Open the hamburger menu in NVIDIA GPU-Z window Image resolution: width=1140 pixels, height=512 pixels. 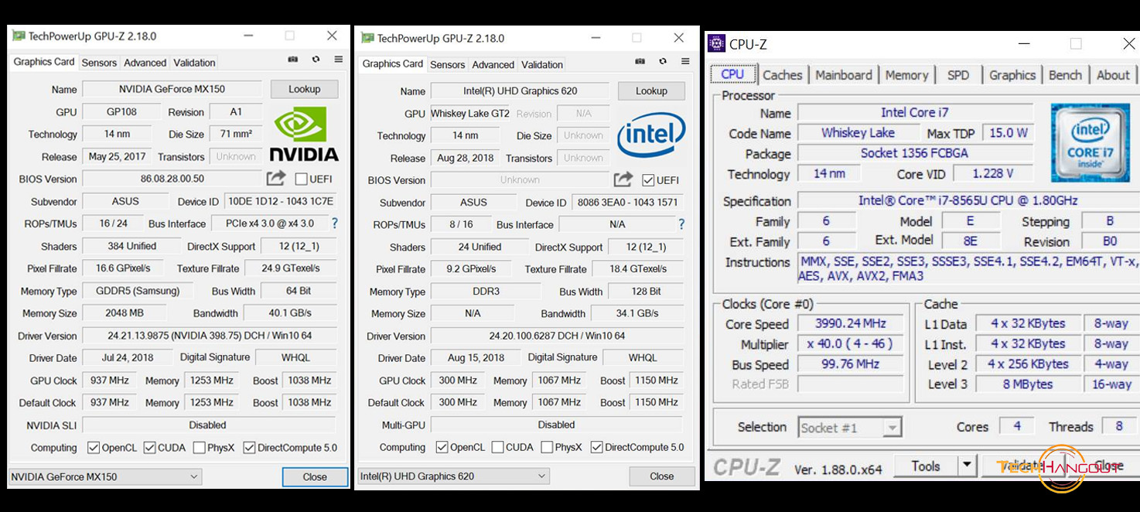(x=339, y=60)
